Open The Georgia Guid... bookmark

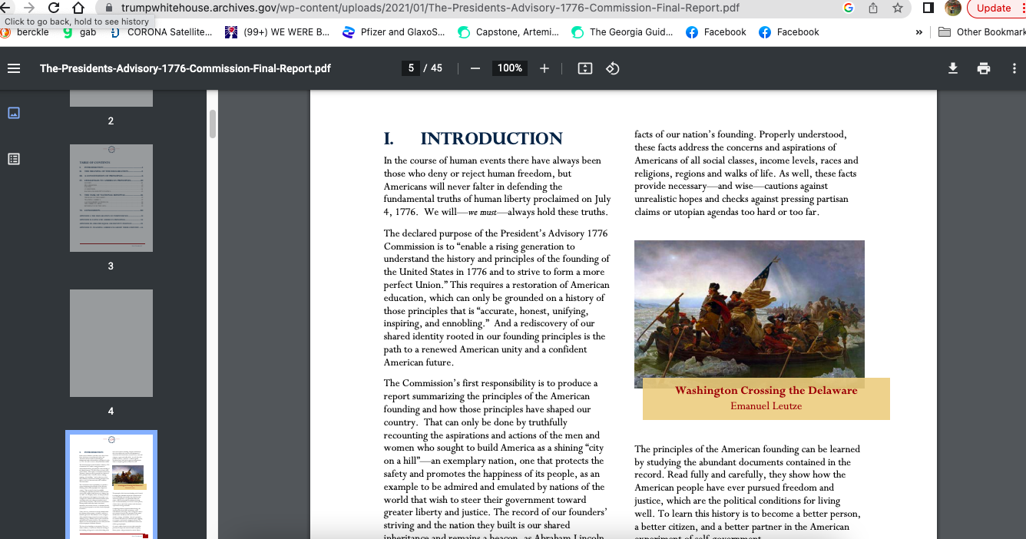coord(622,32)
